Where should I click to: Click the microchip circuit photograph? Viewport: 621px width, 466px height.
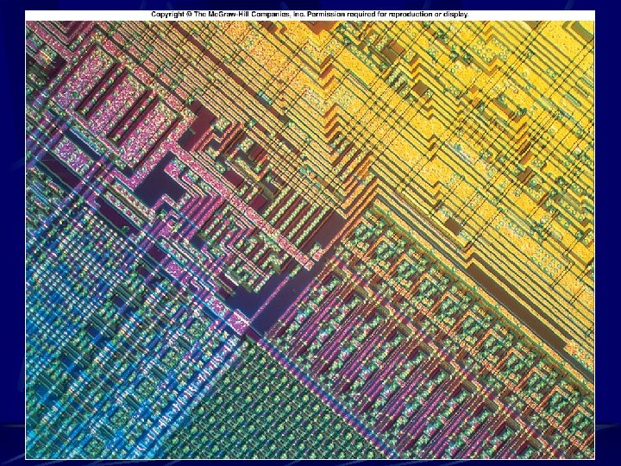310,240
